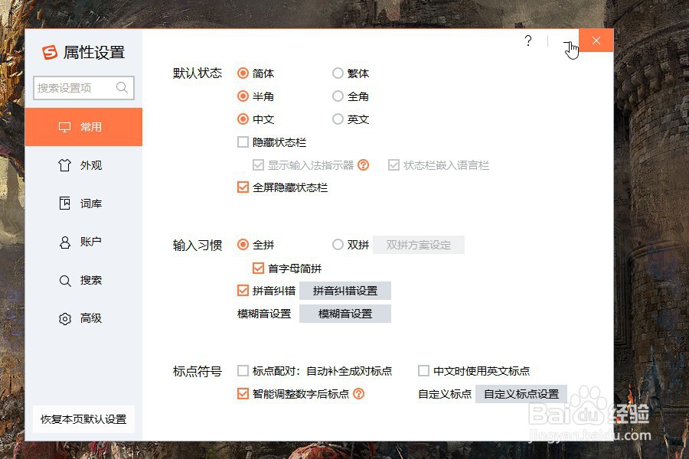689x459 pixels.
Task: Enable 中文时使用英文标点 option
Action: (x=423, y=371)
